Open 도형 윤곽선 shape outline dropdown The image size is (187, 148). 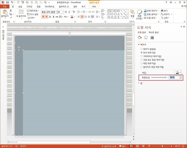pos(151,14)
